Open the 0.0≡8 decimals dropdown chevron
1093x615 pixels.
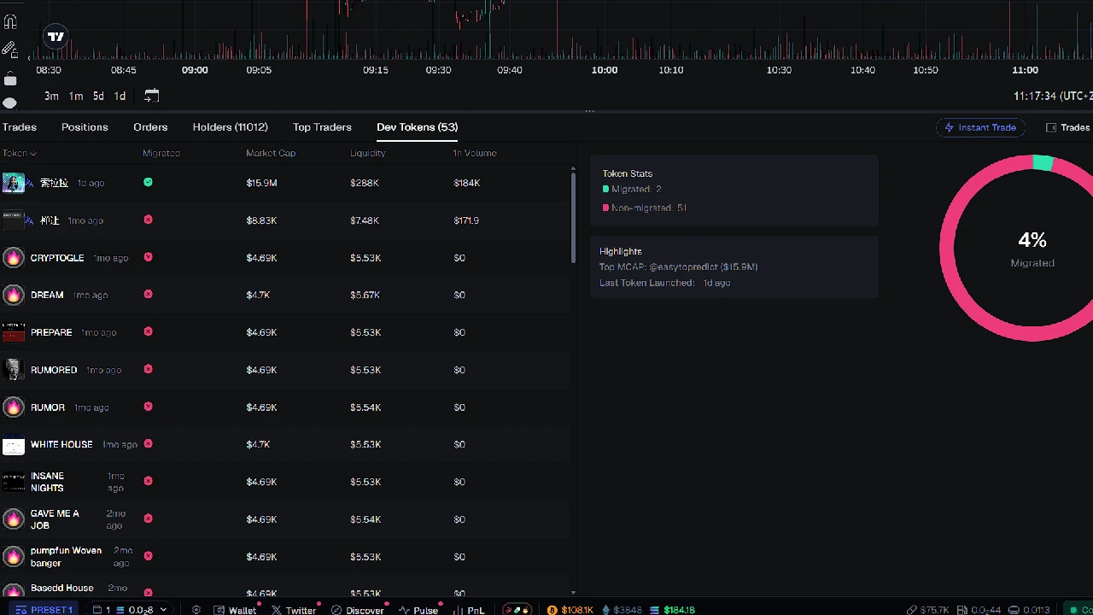coord(162,610)
